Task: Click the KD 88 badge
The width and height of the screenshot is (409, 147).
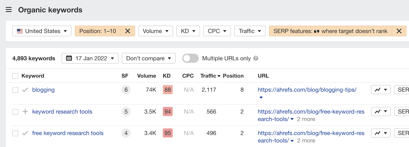Action: (x=168, y=90)
